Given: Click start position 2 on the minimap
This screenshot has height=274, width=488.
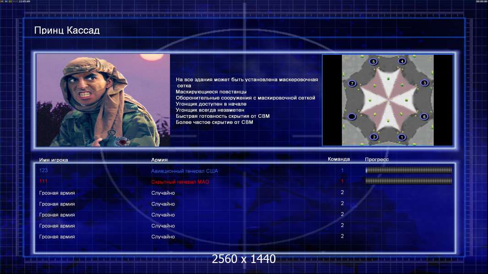Looking at the screenshot, I should 374,137.
